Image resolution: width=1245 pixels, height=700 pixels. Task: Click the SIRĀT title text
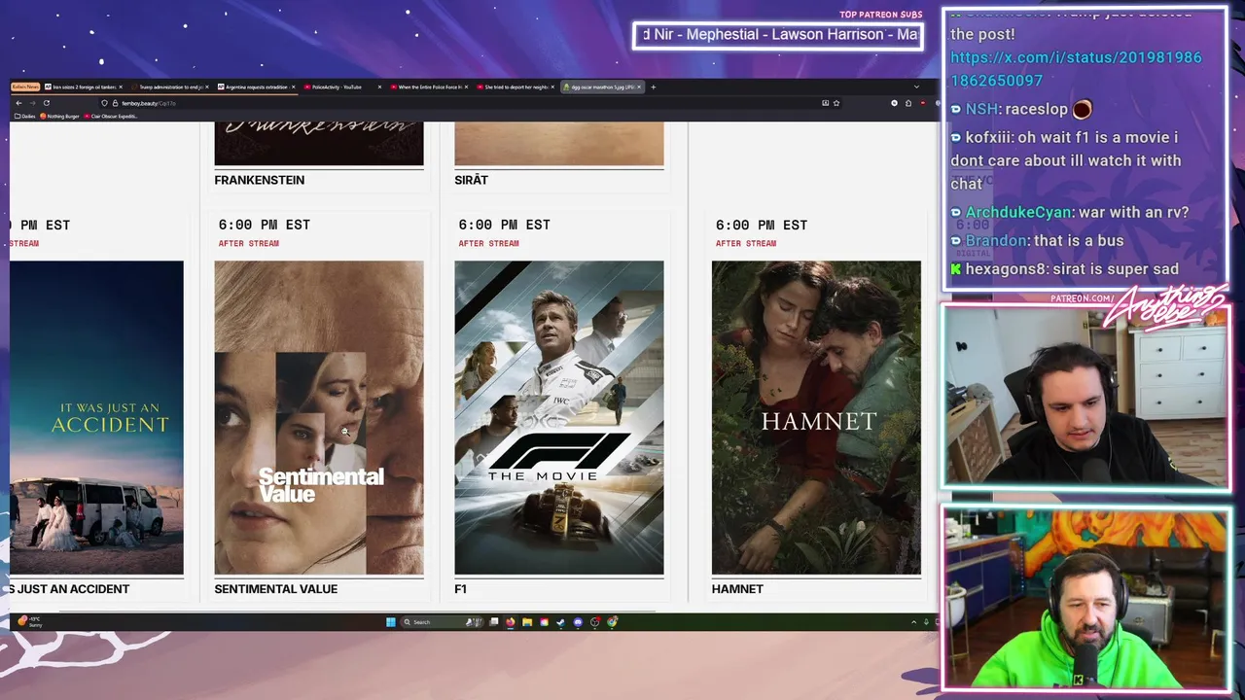coord(472,180)
